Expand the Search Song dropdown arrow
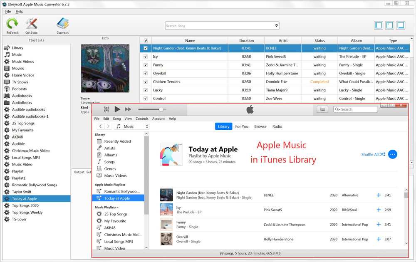Image resolution: width=416 pixels, height=262 pixels. pos(277,25)
